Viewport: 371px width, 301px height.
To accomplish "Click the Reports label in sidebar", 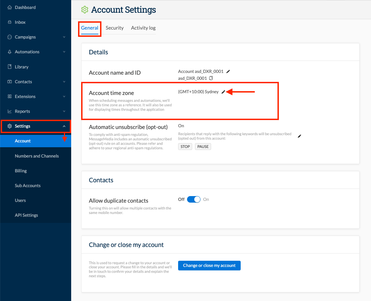I will tap(22, 111).
